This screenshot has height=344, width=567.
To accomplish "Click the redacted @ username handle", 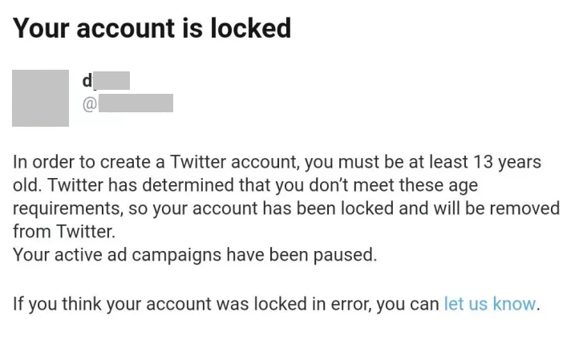I will (x=136, y=103).
